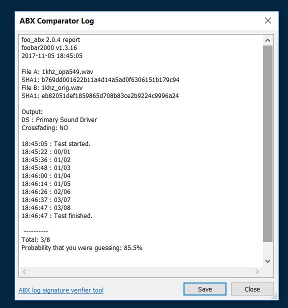288x308 pixels.
Task: Click 'DS : Primary Sound Driver' line
Action: 59,120
